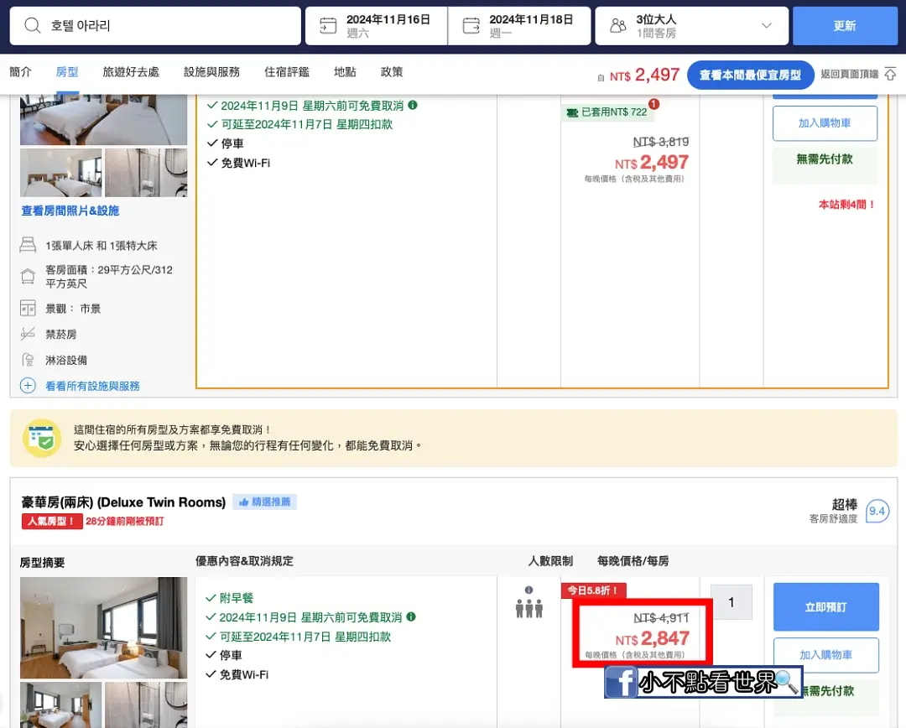Screen dimensions: 906x728
Task: Open check-out date 2024年11月18日 picker
Action: [x=519, y=25]
